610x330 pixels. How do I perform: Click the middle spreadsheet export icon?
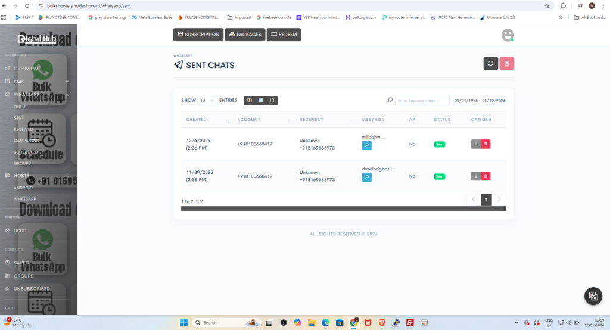coord(260,101)
